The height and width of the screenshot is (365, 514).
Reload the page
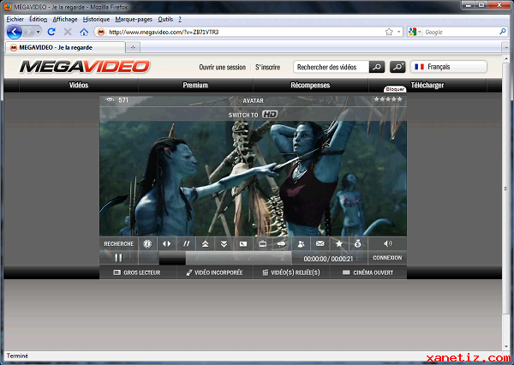[51, 32]
